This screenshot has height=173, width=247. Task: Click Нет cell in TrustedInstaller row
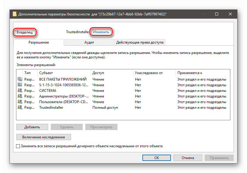coord(138,108)
